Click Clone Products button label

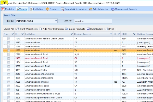[x=77, y=29]
